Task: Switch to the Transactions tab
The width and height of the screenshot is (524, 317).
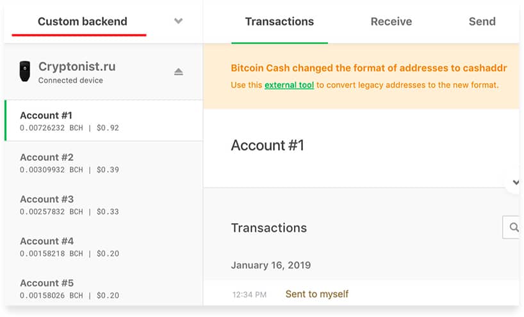Action: tap(279, 22)
